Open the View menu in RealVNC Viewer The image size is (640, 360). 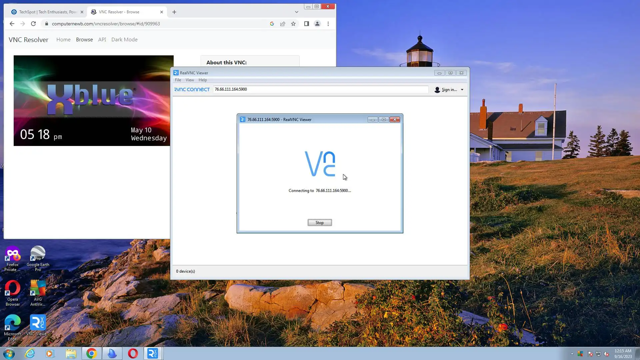(x=190, y=80)
